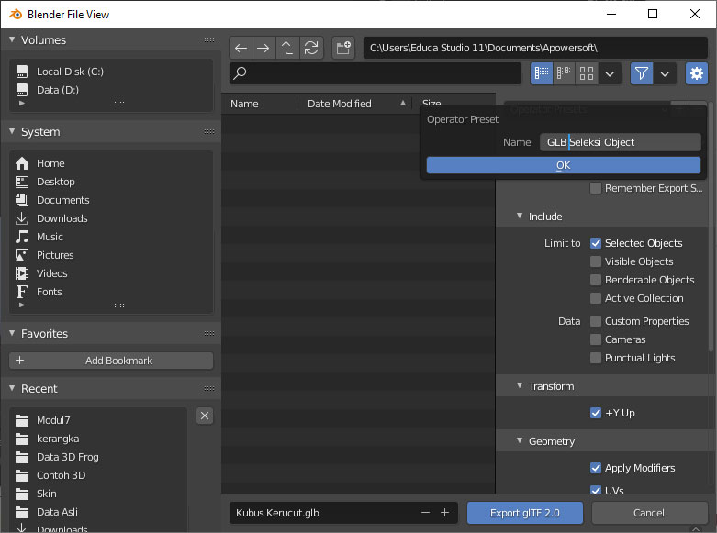Collapse the Include section
The image size is (717, 533).
point(520,217)
